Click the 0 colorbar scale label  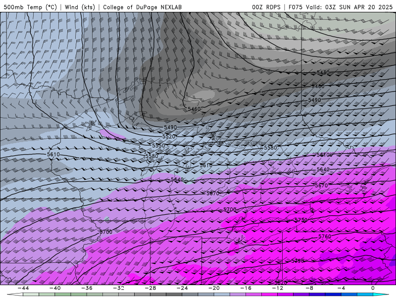point(373,288)
